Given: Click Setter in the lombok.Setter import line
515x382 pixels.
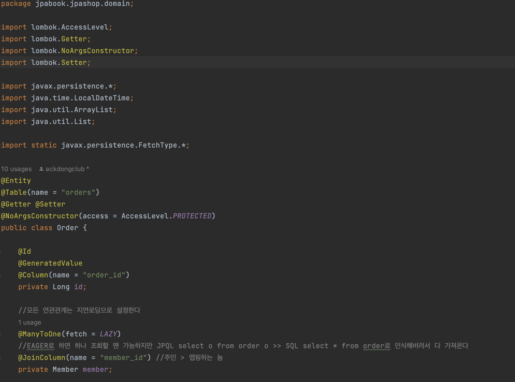Looking at the screenshot, I should [x=74, y=63].
